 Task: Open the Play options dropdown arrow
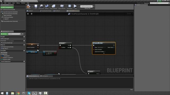coord(79,7)
